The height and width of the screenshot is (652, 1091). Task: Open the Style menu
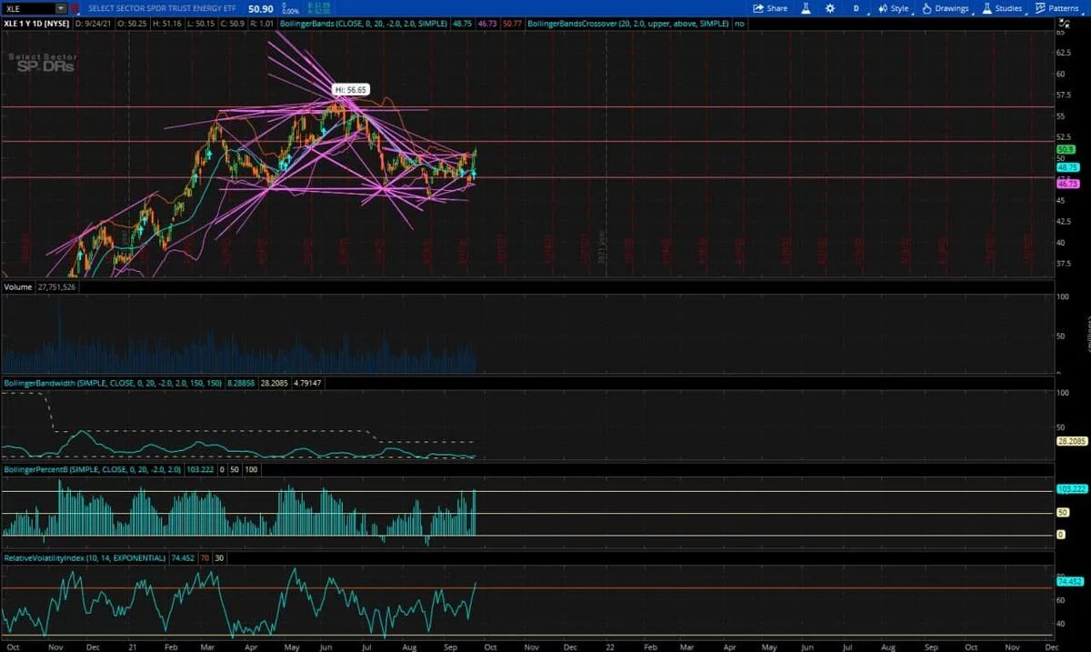[893, 8]
